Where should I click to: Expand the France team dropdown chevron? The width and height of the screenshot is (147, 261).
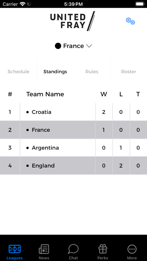pos(89,46)
